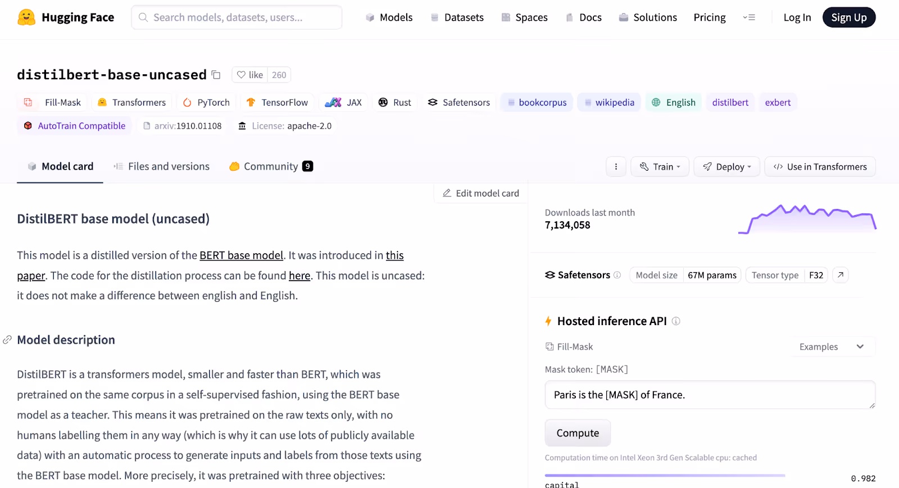Click the 0.982 score value
The height and width of the screenshot is (488, 899).
pos(863,478)
